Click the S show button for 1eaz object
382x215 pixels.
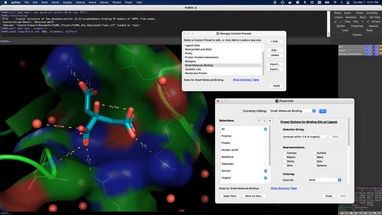tap(370, 50)
